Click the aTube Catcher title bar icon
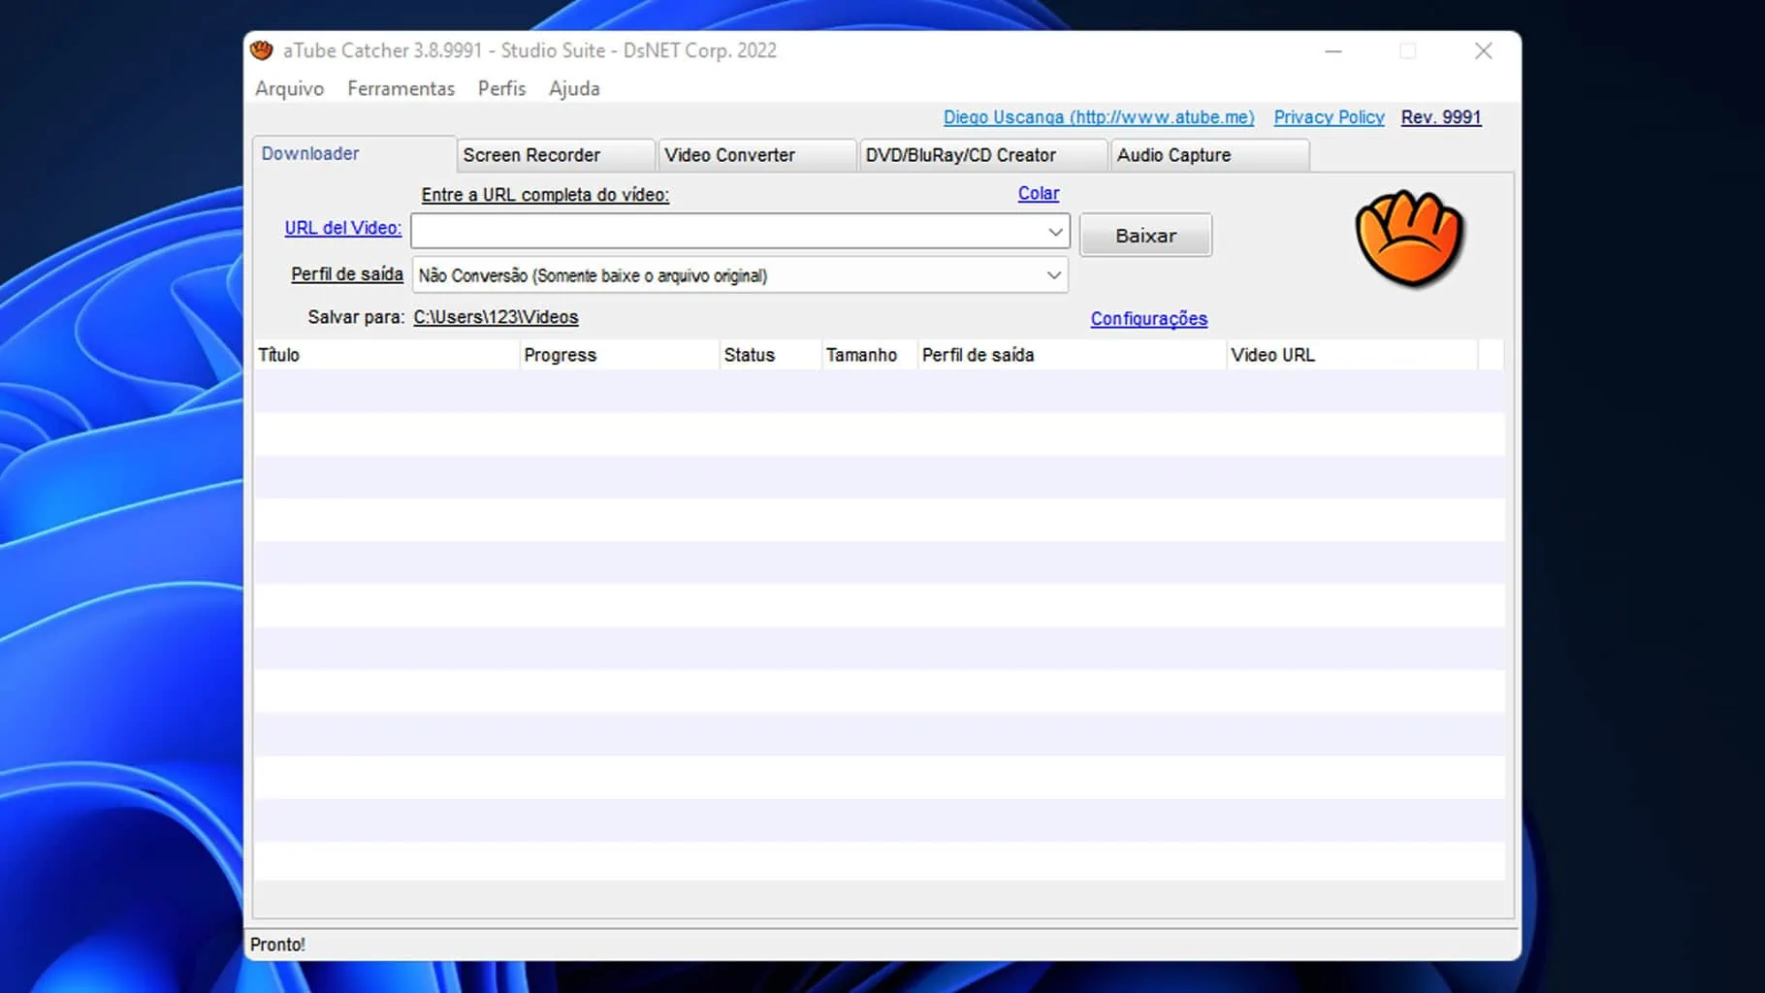The height and width of the screenshot is (993, 1765). (x=262, y=50)
